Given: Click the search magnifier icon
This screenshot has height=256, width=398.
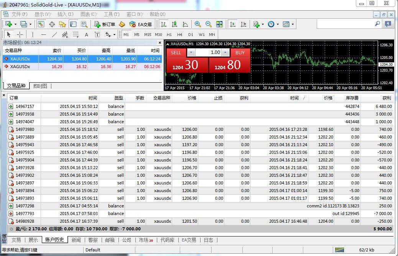Looking at the screenshot, I should click(x=377, y=24).
